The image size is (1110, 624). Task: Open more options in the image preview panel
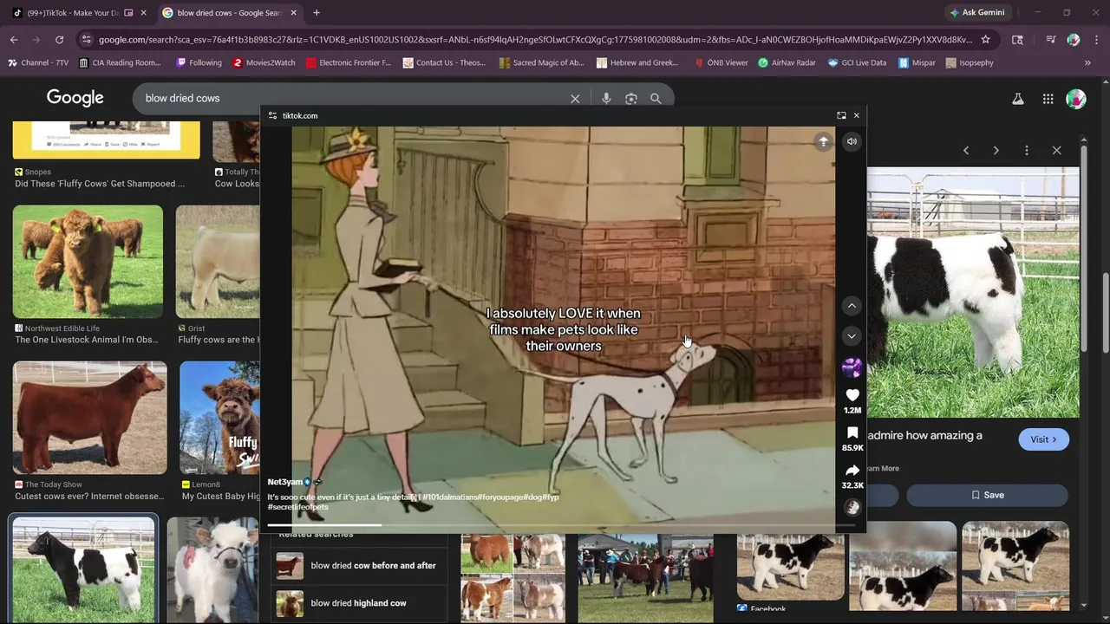tap(1027, 150)
